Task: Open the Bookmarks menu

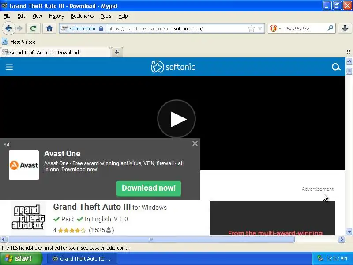Action: click(83, 16)
